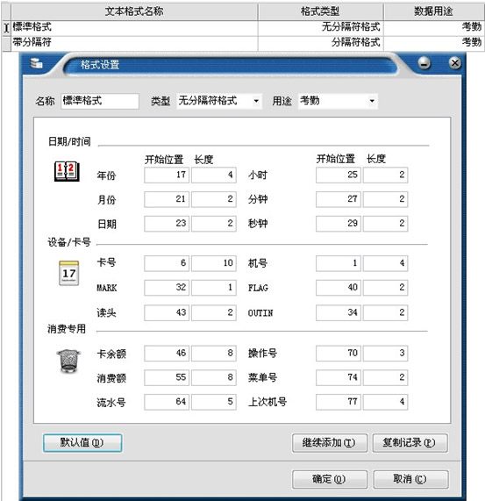485x501 pixels.
Task: Click the 年份 start position field
Action: (167, 175)
